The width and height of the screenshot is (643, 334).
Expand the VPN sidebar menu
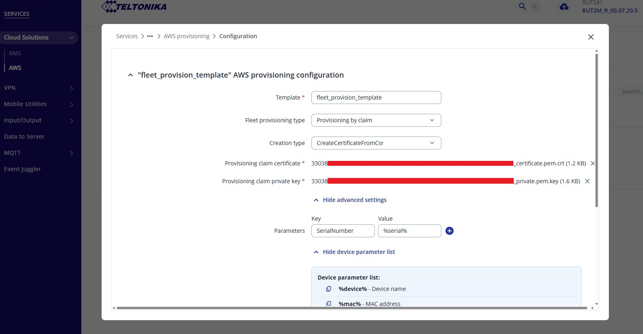point(39,88)
